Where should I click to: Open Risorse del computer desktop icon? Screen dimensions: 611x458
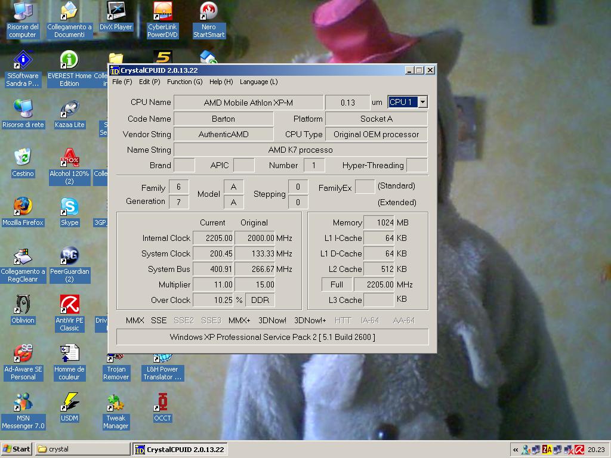coord(23,20)
